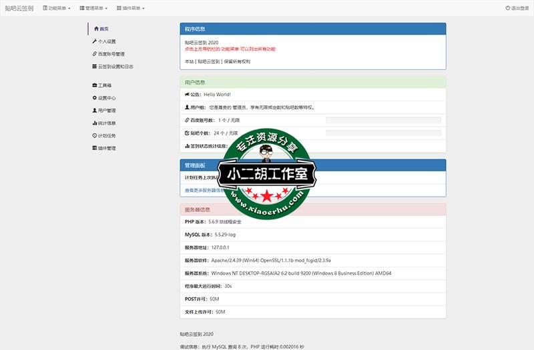This screenshot has width=534, height=350.
Task: Click the briefcase icon for 工具箱
Action: tap(95, 85)
